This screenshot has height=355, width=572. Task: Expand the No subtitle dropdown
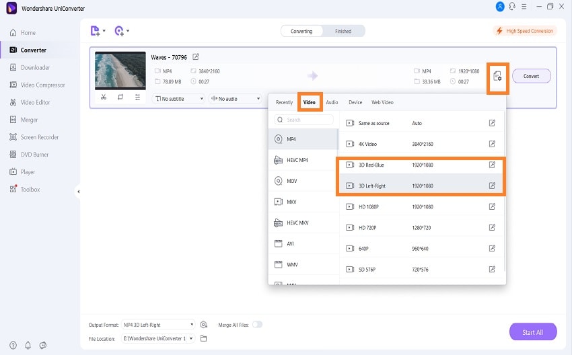178,98
